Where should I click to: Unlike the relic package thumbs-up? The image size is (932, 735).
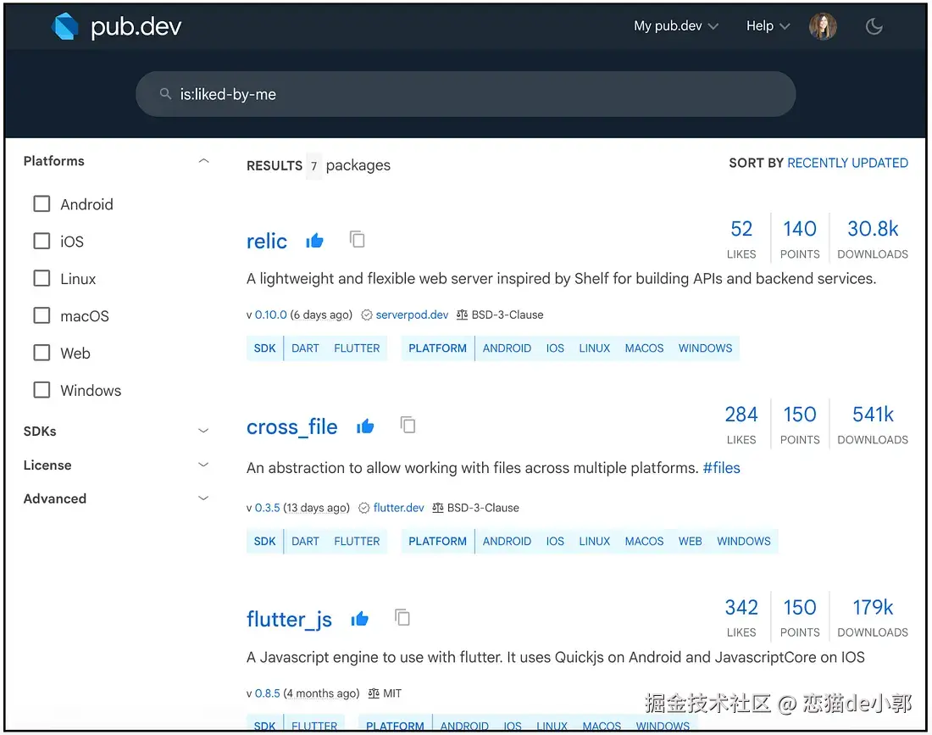(x=314, y=241)
